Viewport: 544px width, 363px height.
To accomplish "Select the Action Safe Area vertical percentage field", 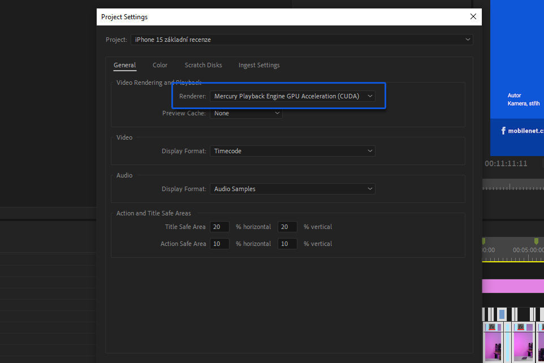I will click(x=287, y=244).
